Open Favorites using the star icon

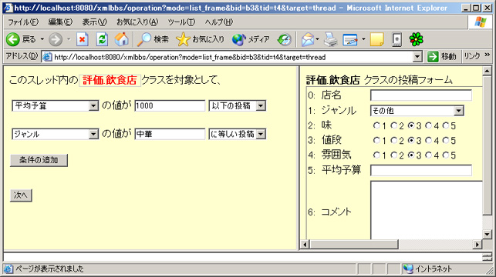(x=183, y=39)
